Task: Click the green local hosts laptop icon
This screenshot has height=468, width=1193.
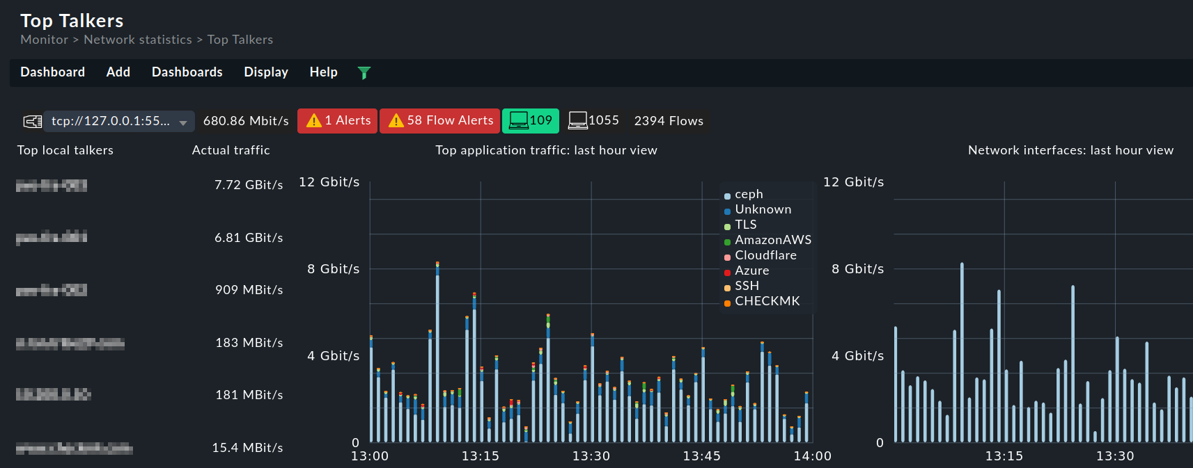Action: (518, 121)
